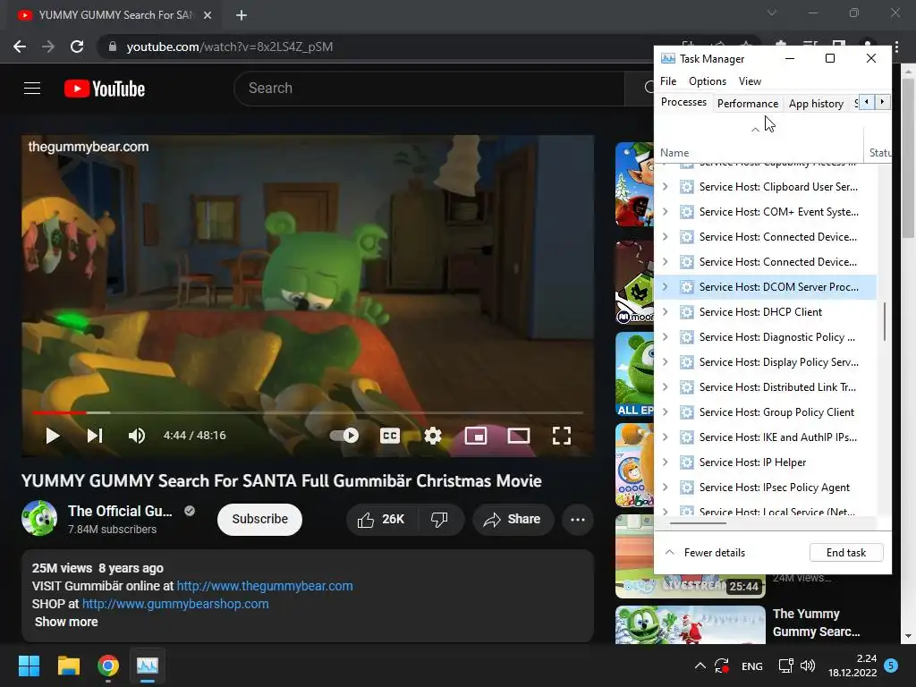Focus the YouTube Search field
Image resolution: width=916 pixels, height=687 pixels.
429,89
